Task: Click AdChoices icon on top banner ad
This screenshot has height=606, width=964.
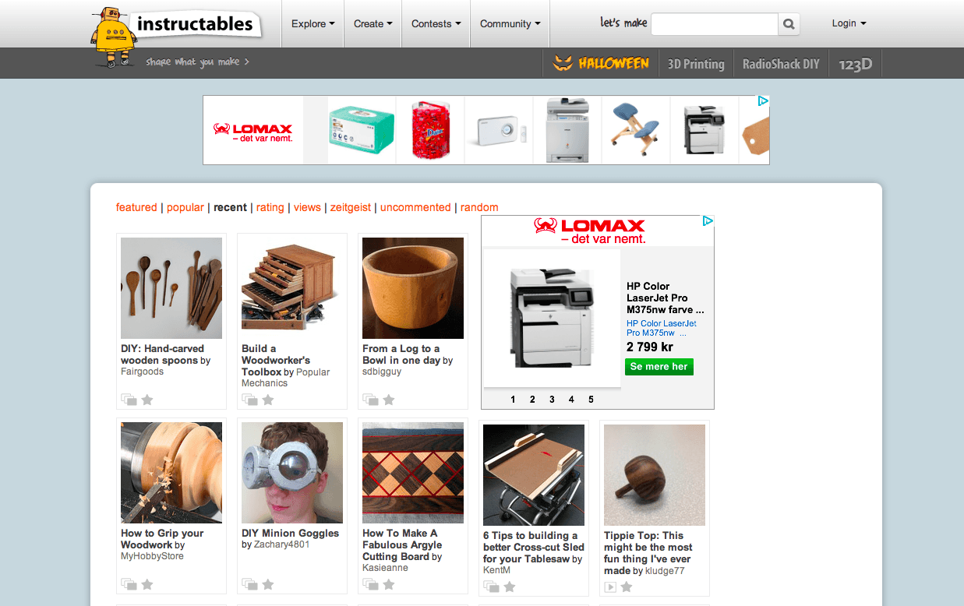Action: coord(764,100)
